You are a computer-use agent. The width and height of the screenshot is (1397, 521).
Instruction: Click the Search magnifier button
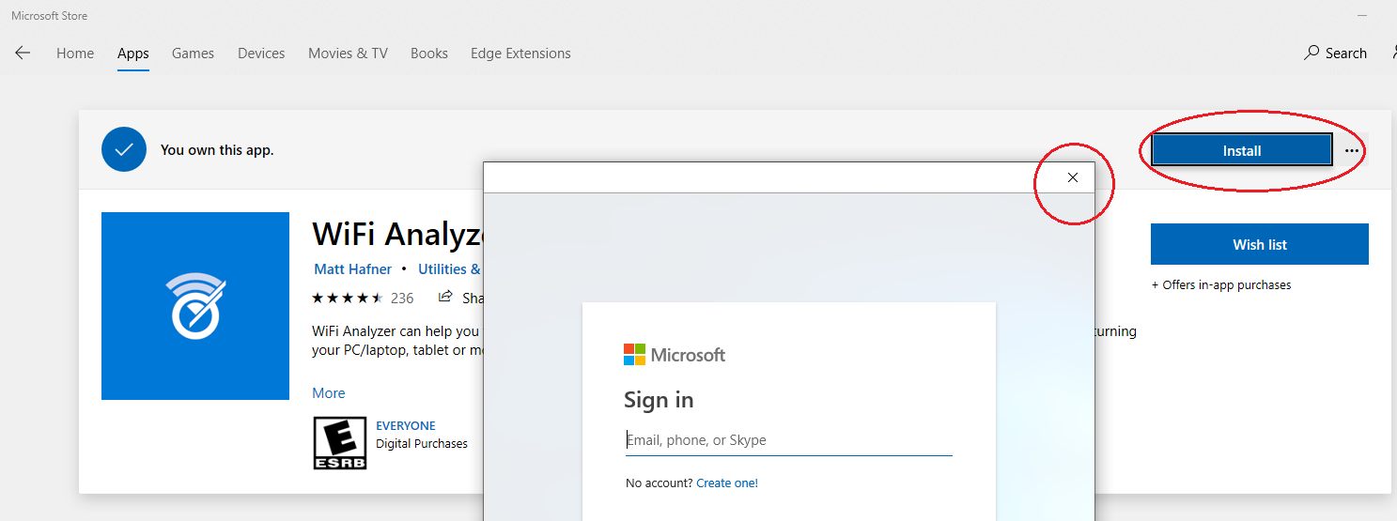pos(1335,54)
